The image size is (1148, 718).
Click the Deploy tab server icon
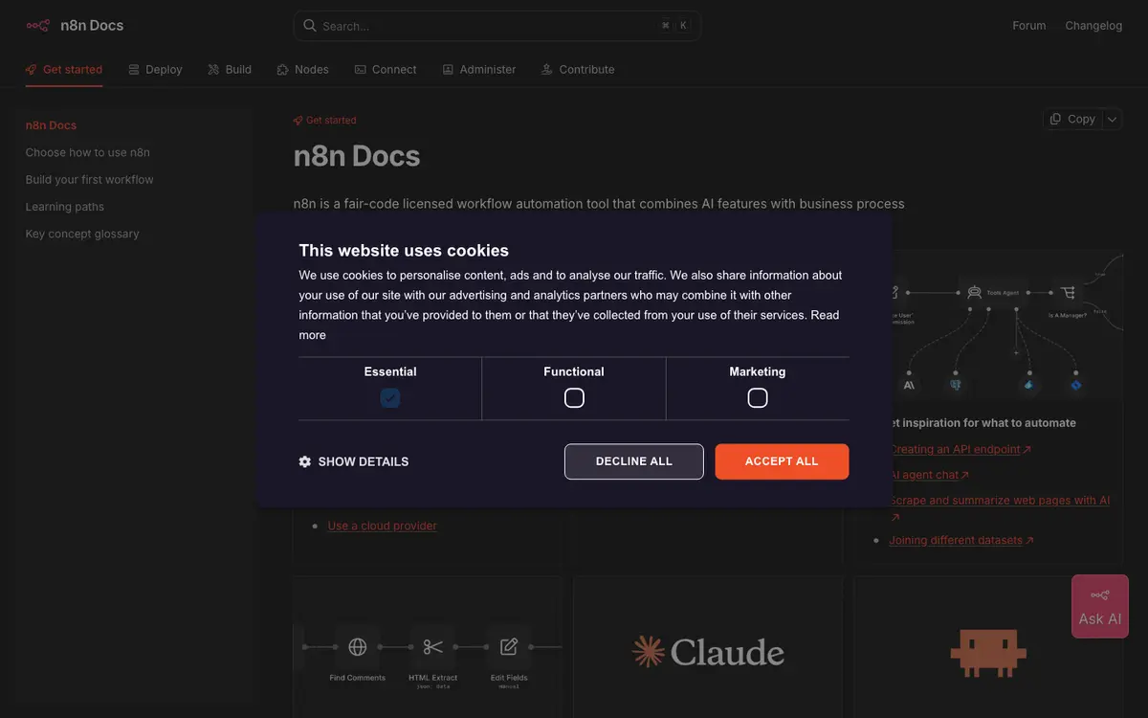coord(134,70)
